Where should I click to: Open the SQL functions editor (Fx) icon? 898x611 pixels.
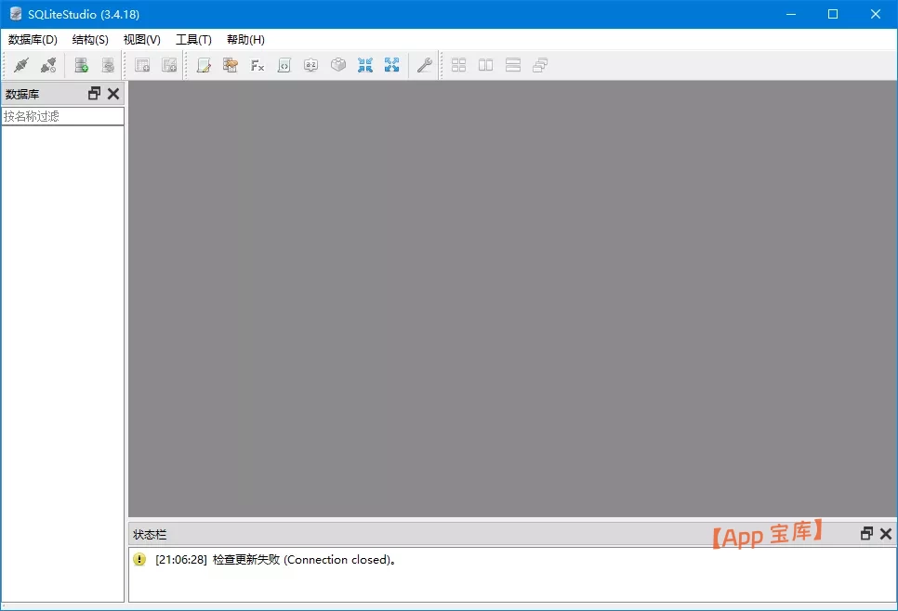click(x=258, y=65)
